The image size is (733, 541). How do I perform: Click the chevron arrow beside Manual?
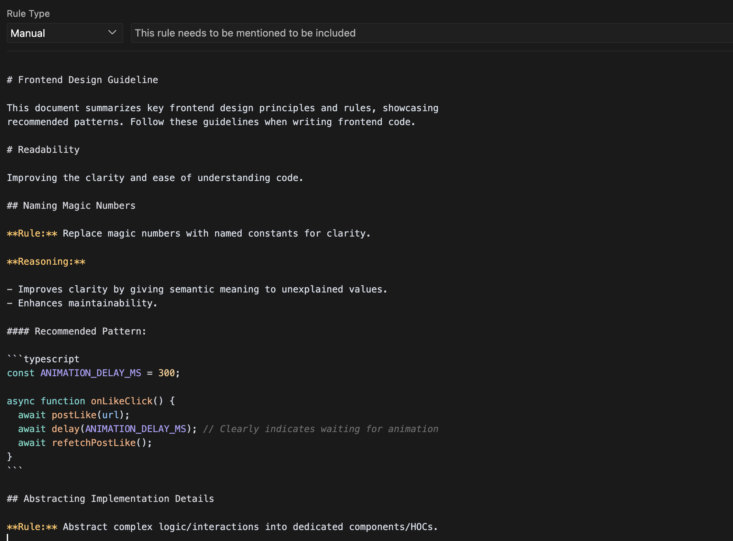112,32
